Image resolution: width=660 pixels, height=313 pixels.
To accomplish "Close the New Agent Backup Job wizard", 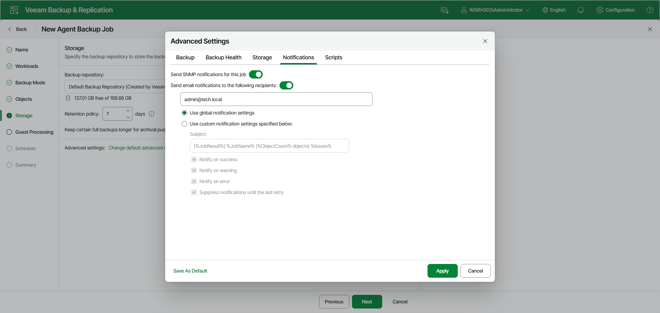I will (x=650, y=29).
